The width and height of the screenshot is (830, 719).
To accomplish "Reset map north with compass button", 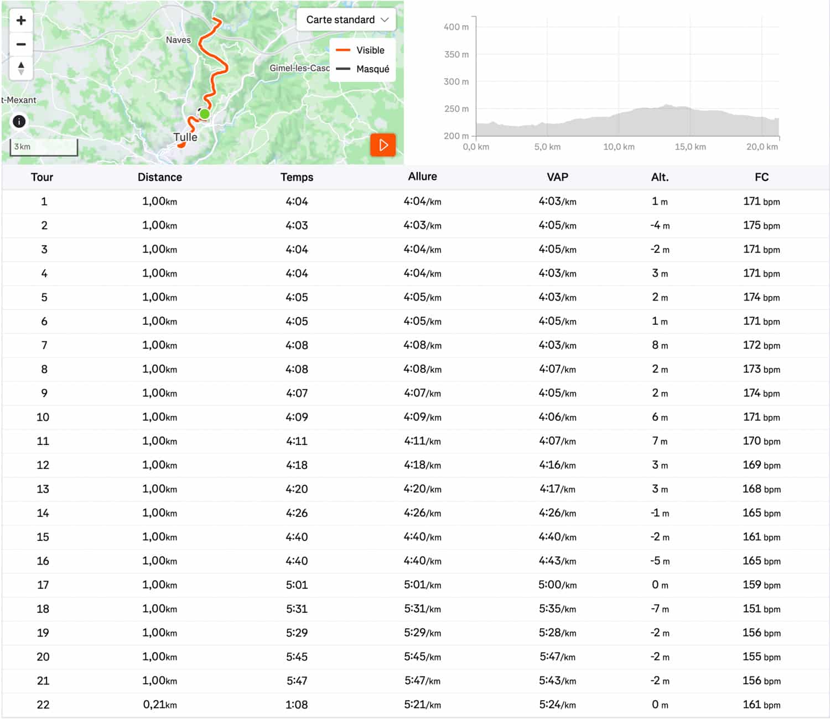I will point(21,68).
